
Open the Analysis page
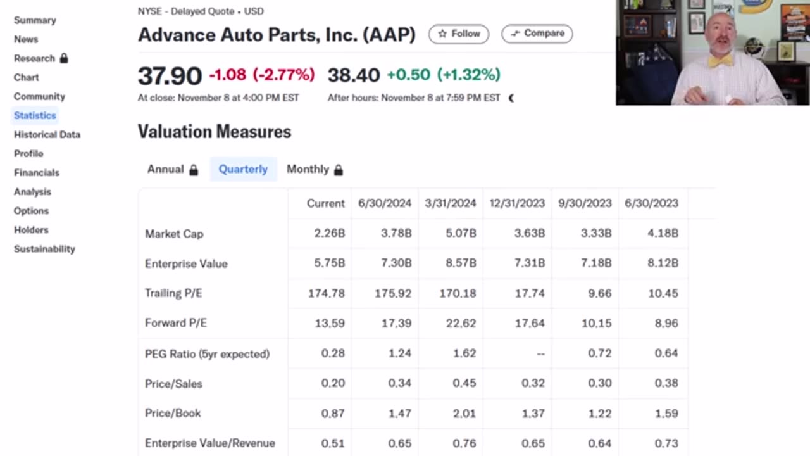tap(32, 191)
